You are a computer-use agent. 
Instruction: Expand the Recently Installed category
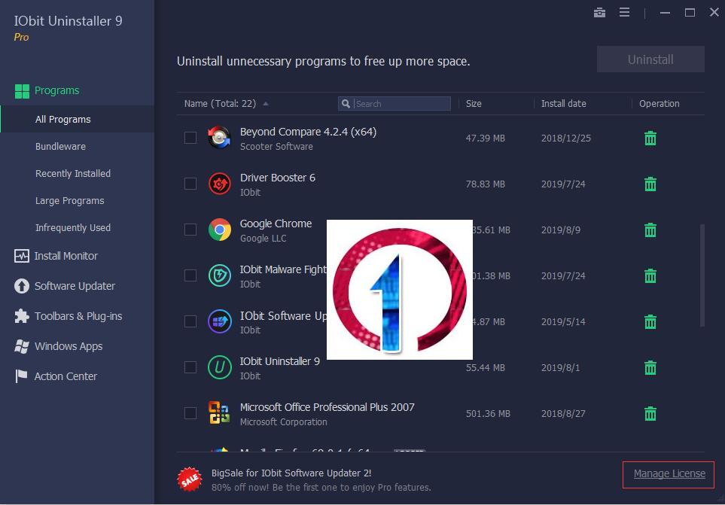[x=73, y=173]
